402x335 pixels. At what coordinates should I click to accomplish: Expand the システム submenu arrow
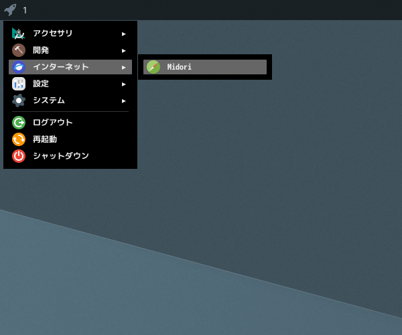tap(124, 101)
